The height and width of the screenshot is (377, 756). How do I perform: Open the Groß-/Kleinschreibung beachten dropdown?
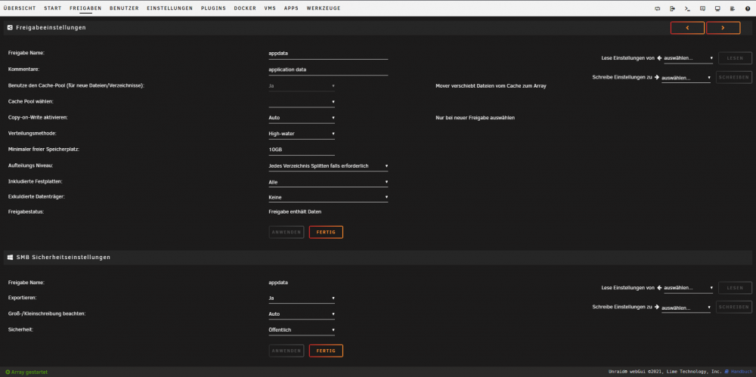302,314
